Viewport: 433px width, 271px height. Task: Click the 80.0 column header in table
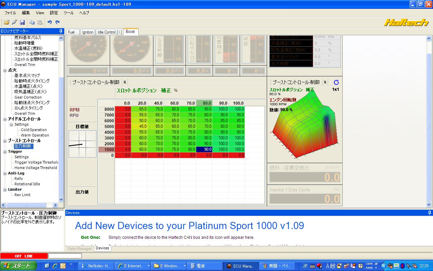204,103
